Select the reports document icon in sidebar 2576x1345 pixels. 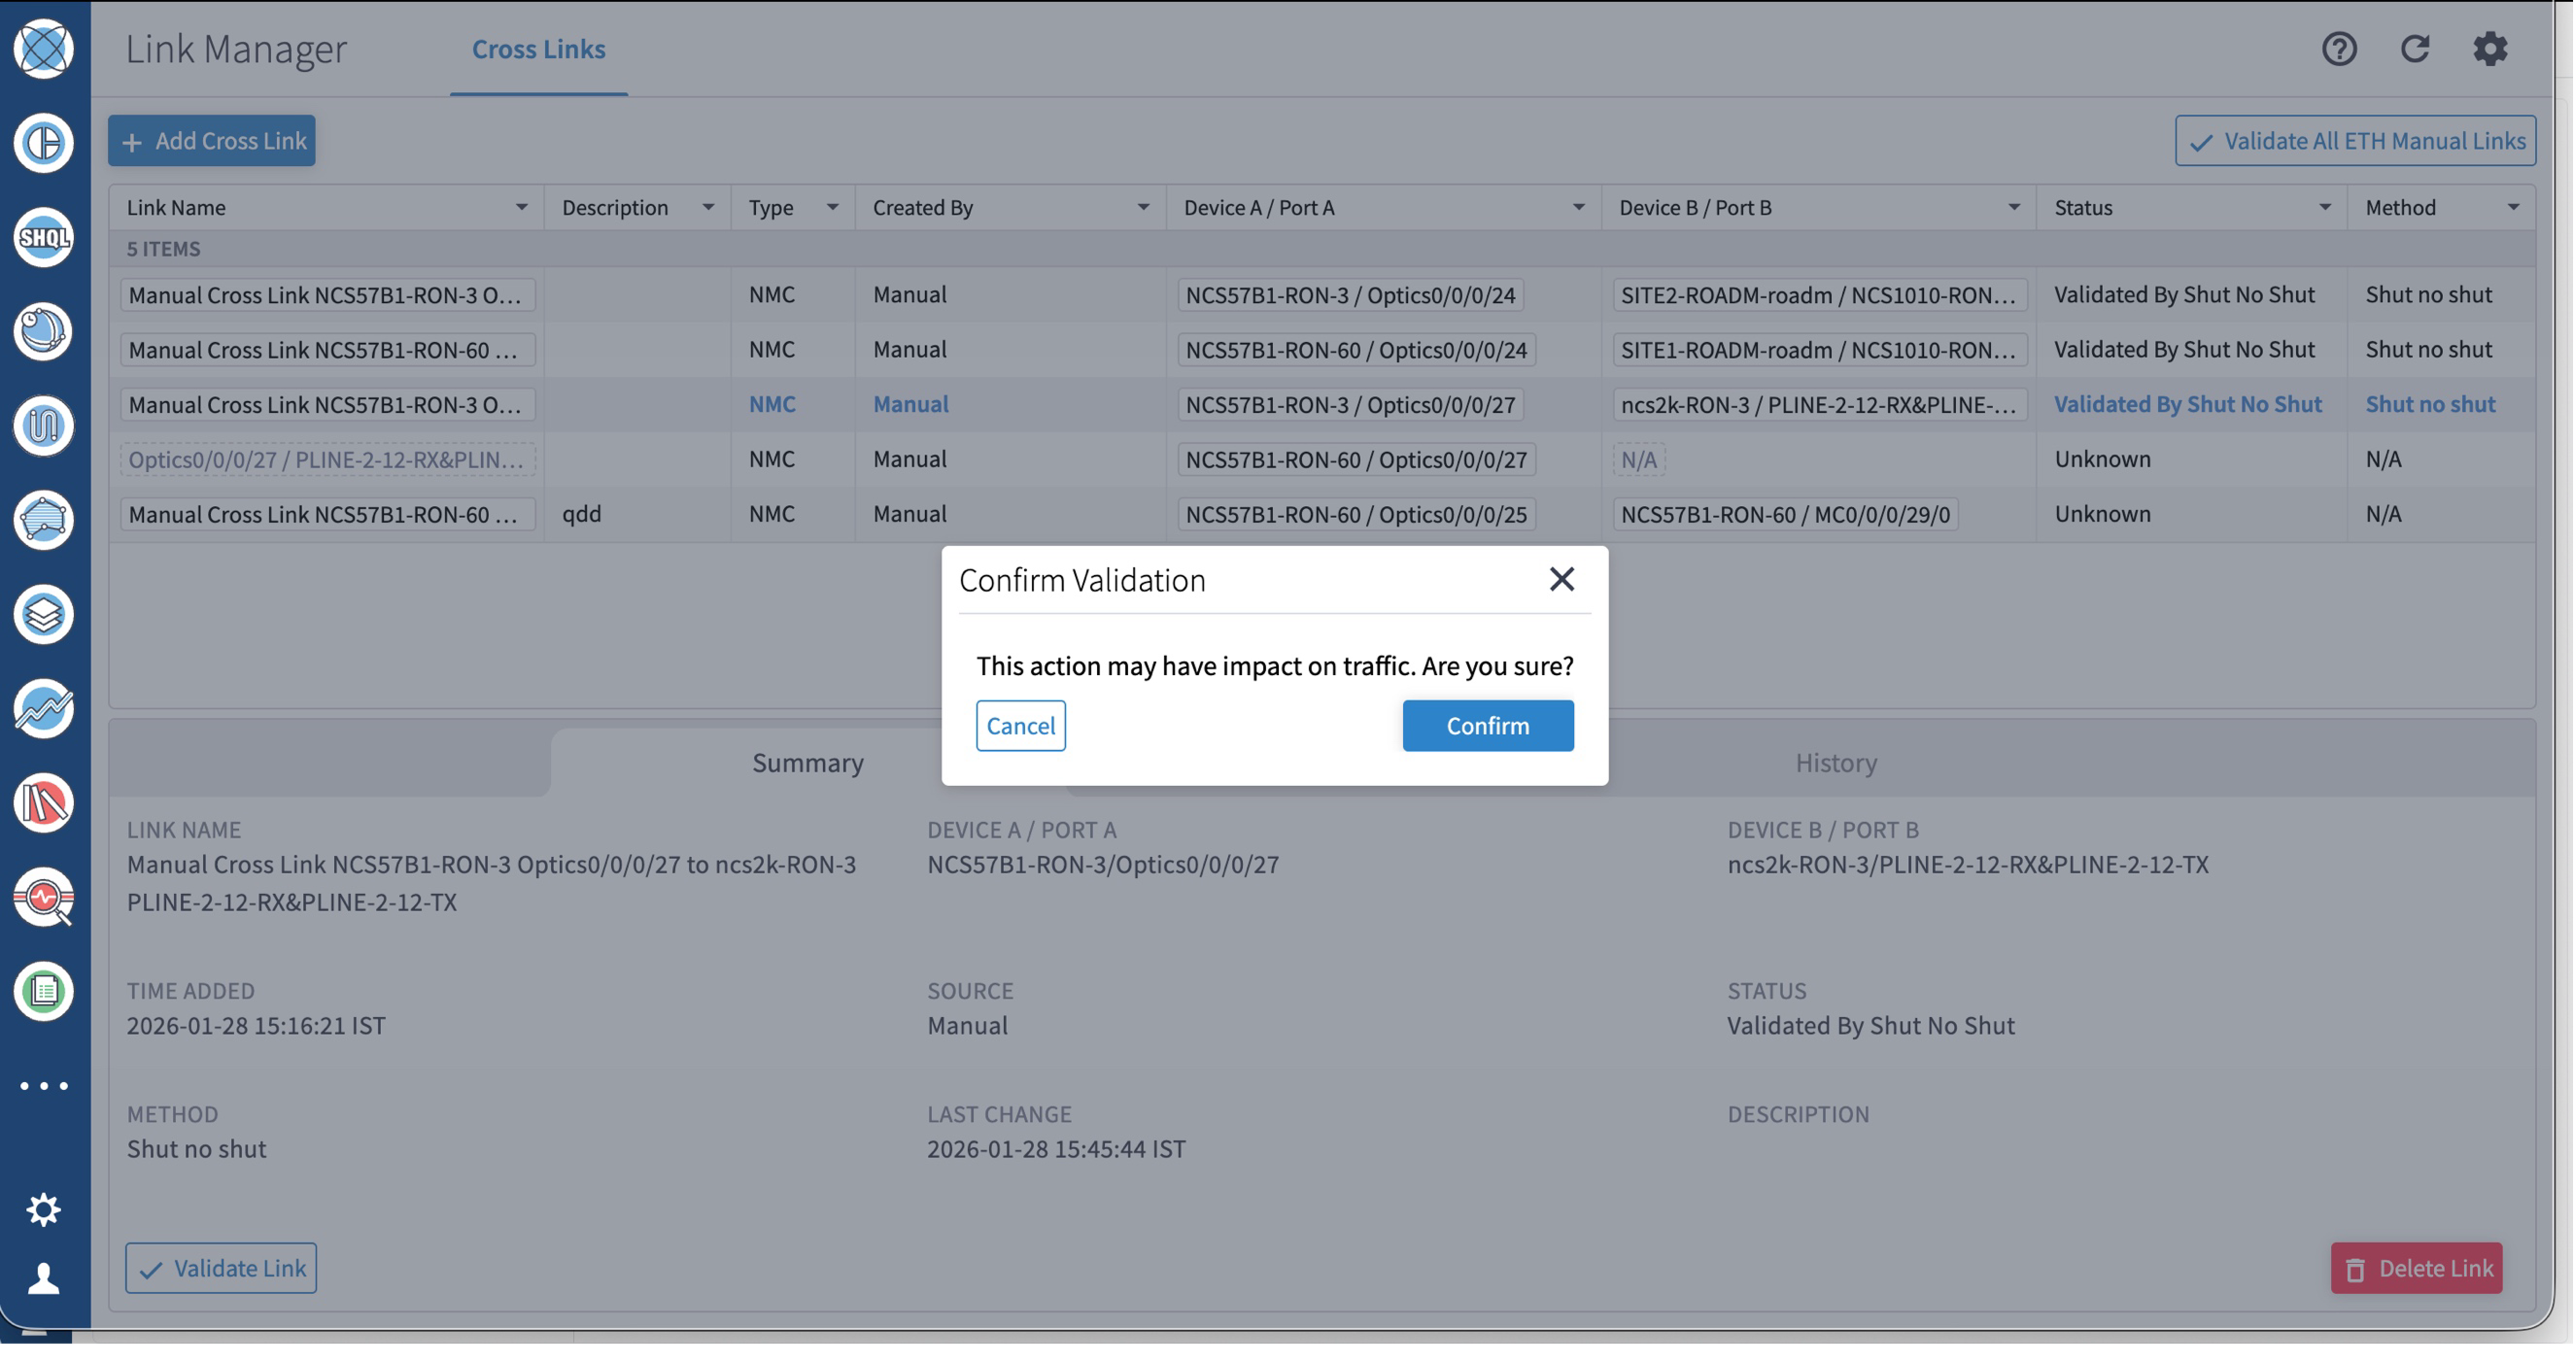click(43, 992)
